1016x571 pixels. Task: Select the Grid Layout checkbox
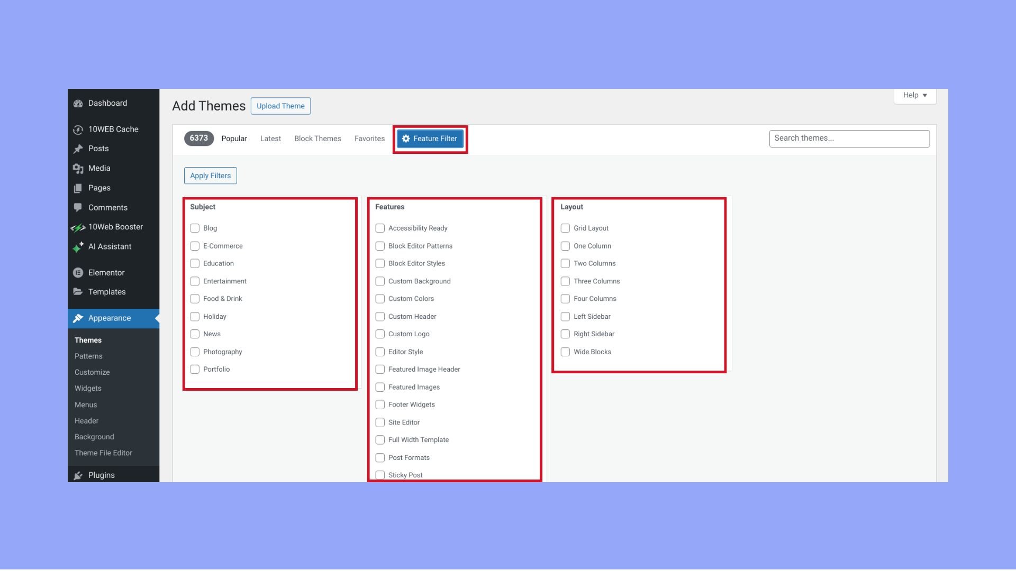coord(565,228)
